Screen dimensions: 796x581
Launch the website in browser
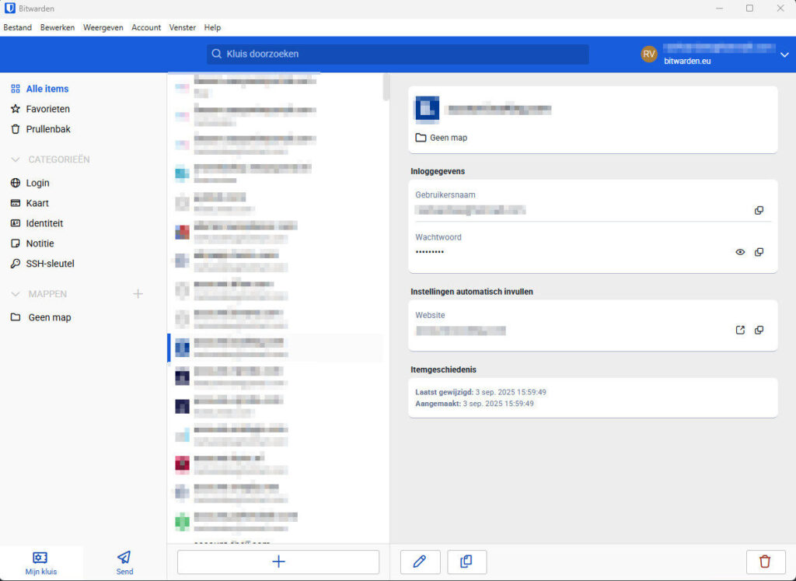[x=740, y=330]
